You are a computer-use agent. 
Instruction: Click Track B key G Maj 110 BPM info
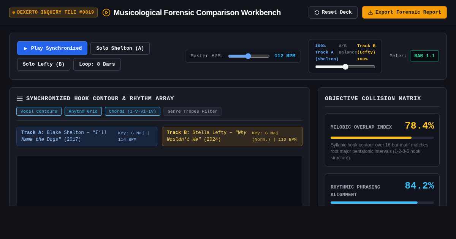tap(275, 136)
